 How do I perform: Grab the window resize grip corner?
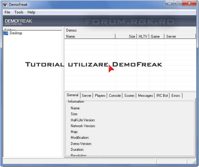point(194,162)
